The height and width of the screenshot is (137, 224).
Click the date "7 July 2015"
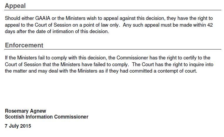pyautogui.click(x=18, y=126)
